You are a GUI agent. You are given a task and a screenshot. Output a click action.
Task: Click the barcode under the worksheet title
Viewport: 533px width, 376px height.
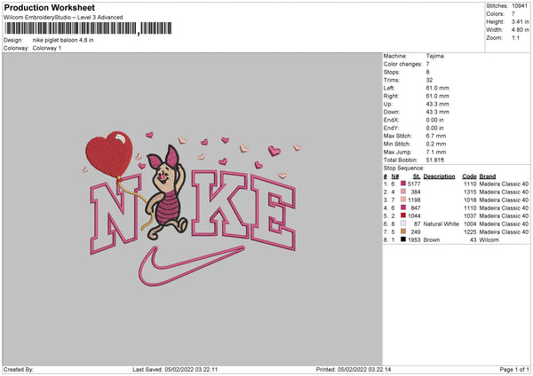click(88, 28)
